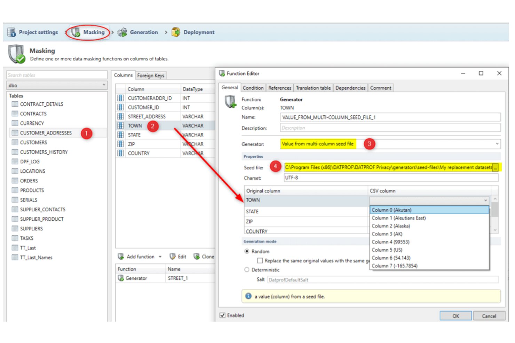The image size is (515, 343).
Task: Click the Clone function icon
Action: pos(197,256)
